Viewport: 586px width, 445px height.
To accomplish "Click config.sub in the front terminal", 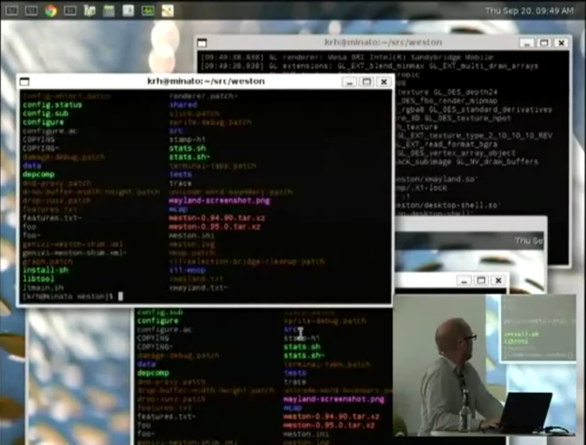I will 46,113.
